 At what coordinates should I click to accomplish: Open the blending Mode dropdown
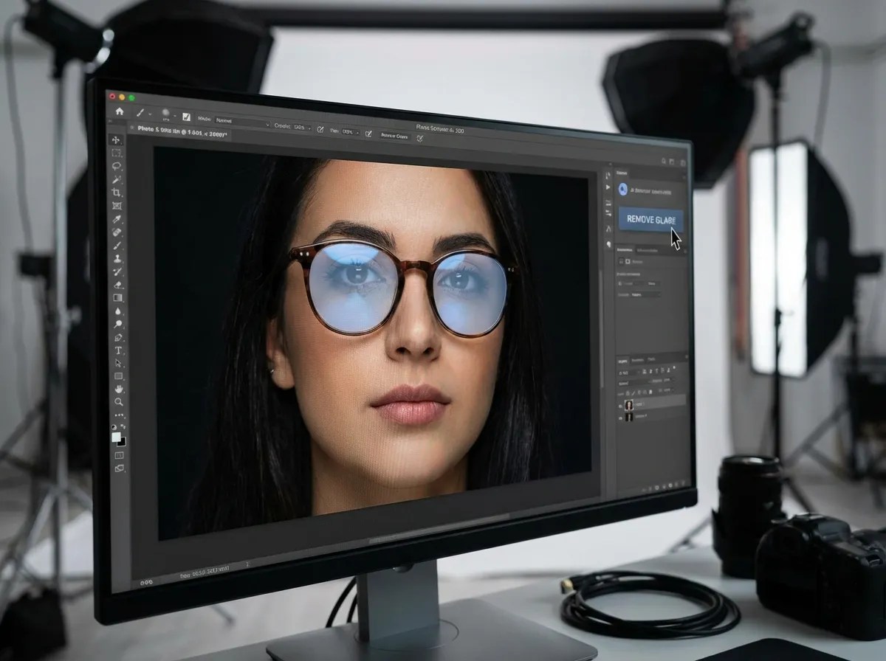coord(242,121)
